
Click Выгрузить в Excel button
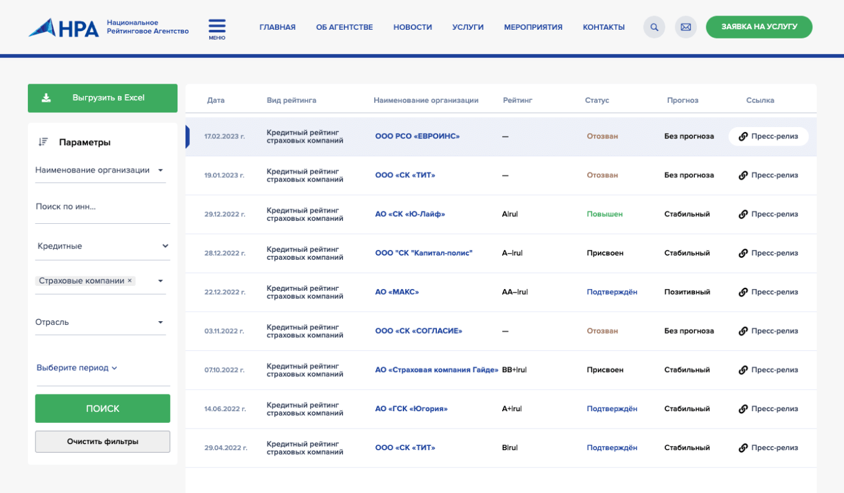(x=102, y=98)
